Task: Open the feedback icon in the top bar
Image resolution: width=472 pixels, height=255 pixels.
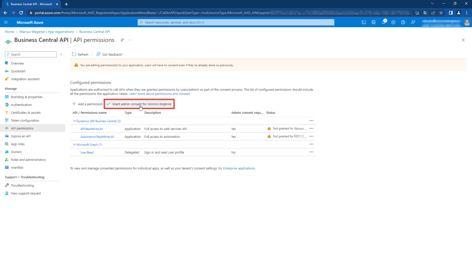Action: click(x=413, y=22)
